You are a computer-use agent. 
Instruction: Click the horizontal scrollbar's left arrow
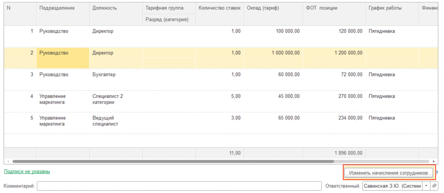(8, 161)
